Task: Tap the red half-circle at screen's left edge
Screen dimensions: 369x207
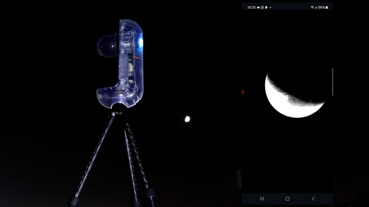Action: tap(243, 92)
